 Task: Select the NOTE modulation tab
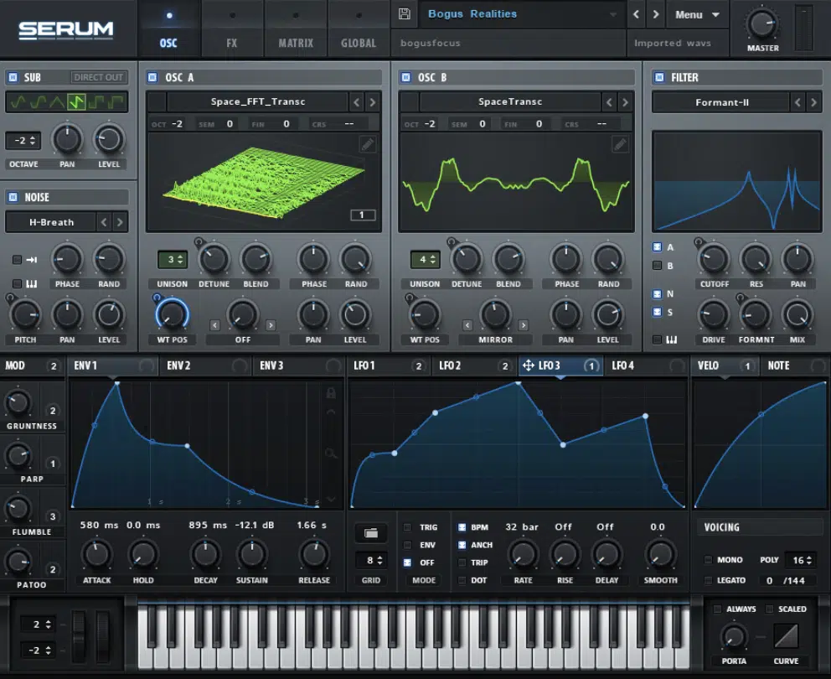(x=796, y=365)
